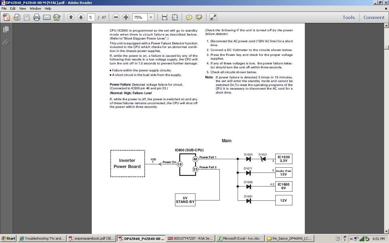Click the 'IC1630 3.3V' diagram block
The width and height of the screenshot is (389, 243).
click(284, 159)
